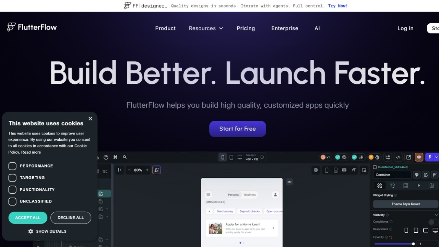Click the Send money chip in mockup
The image size is (439, 247).
[225, 211]
